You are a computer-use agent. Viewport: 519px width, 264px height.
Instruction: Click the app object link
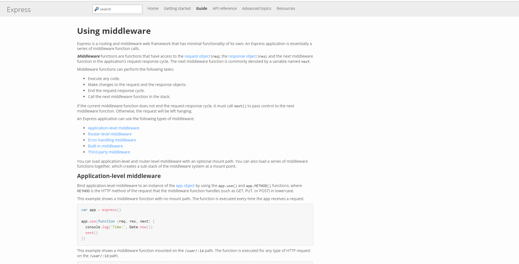[185, 186]
